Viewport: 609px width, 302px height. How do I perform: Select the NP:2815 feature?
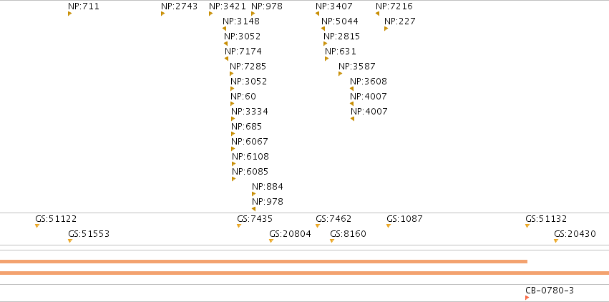pyautogui.click(x=342, y=36)
